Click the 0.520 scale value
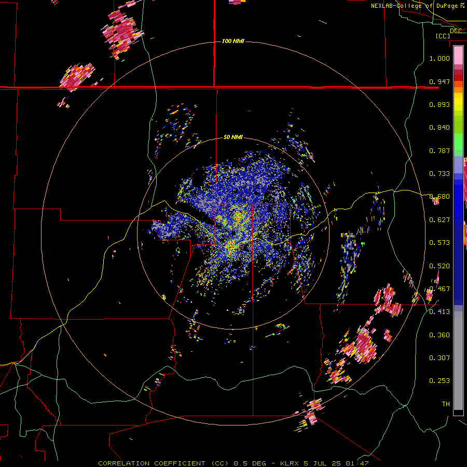The image size is (467, 467). pos(439,266)
